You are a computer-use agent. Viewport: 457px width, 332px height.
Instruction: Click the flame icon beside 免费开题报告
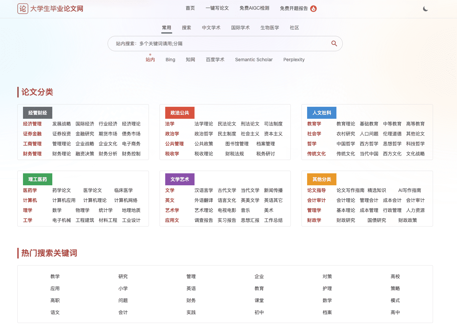coord(313,9)
